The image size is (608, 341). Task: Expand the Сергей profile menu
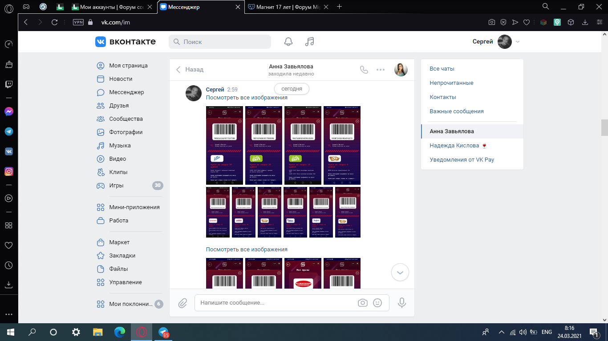click(496, 42)
